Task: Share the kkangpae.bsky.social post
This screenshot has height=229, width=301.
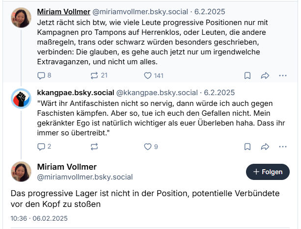Action: pos(265,146)
